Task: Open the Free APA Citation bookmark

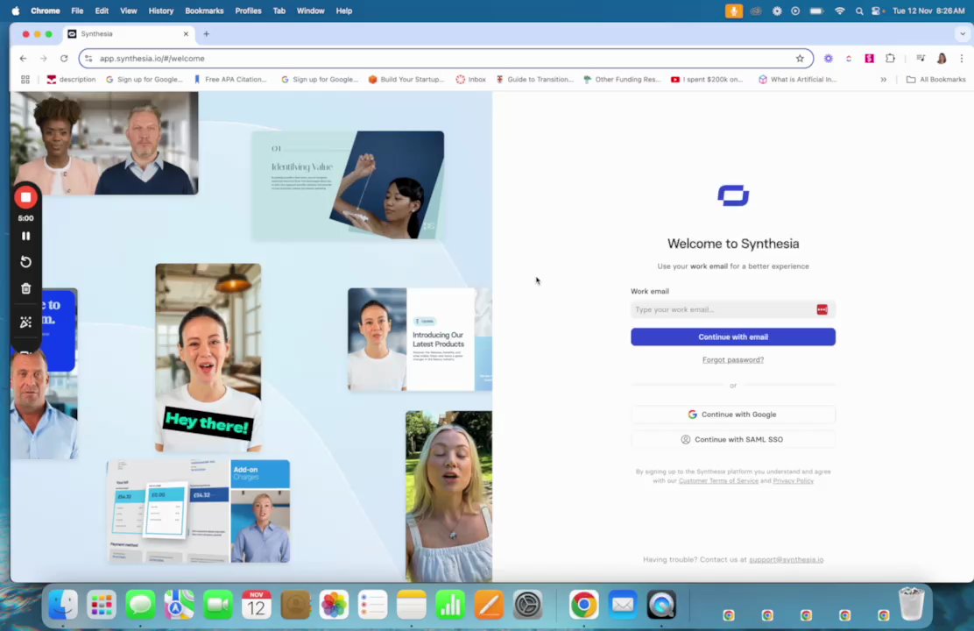Action: 229,80
